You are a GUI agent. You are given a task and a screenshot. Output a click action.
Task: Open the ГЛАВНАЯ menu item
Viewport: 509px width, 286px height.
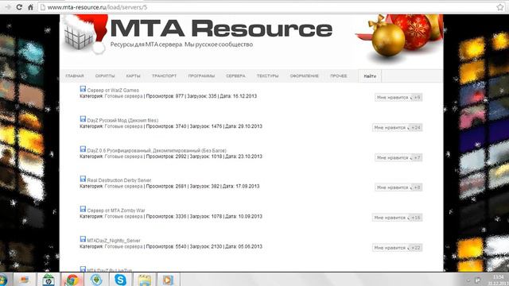(x=75, y=76)
